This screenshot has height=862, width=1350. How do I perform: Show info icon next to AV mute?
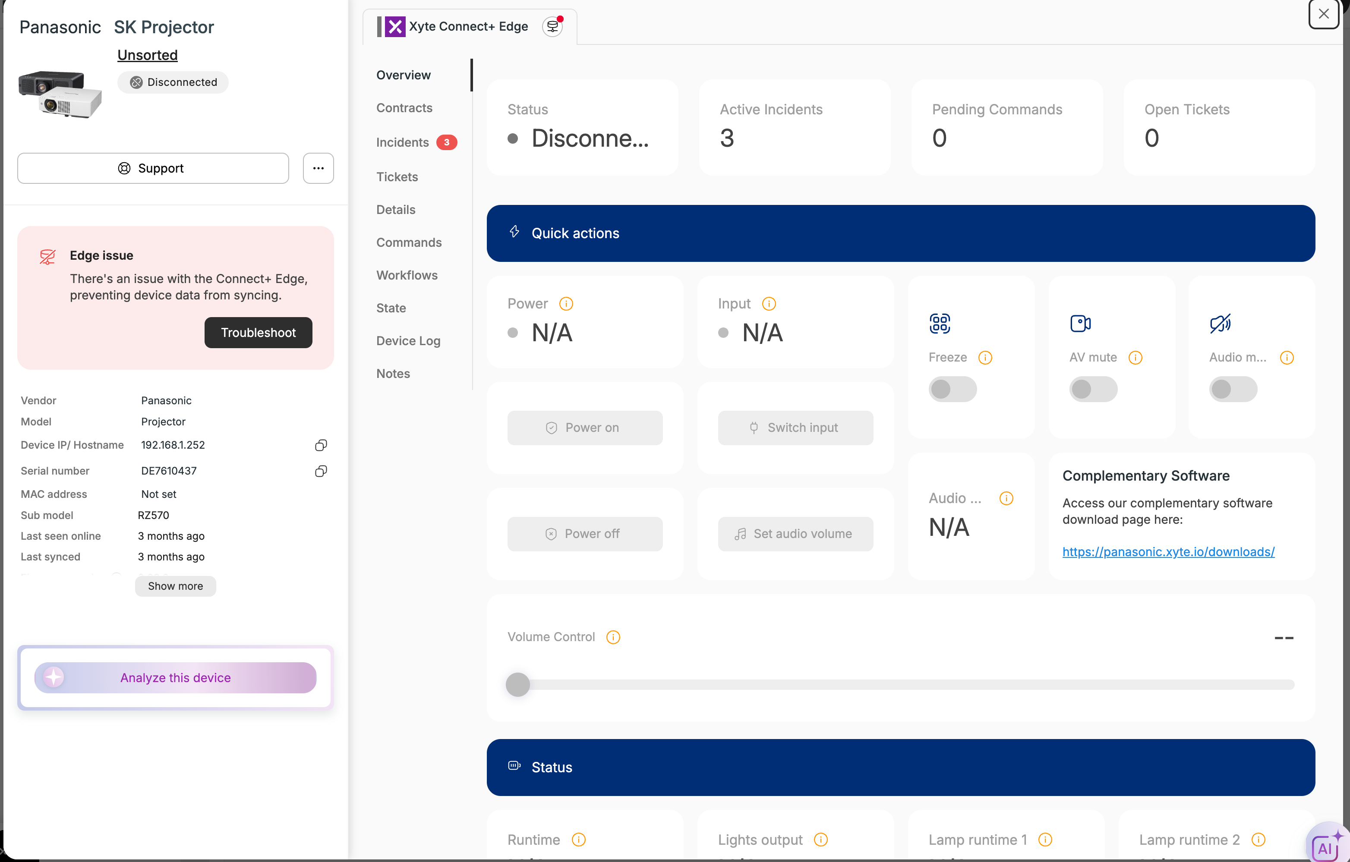(1135, 358)
